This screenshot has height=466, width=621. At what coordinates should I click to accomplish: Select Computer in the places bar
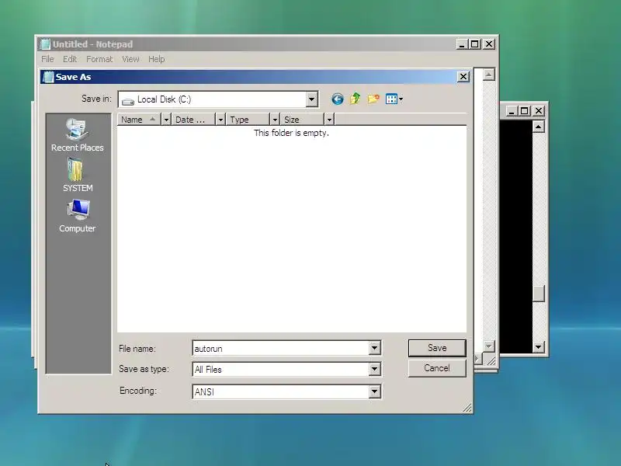(x=77, y=216)
